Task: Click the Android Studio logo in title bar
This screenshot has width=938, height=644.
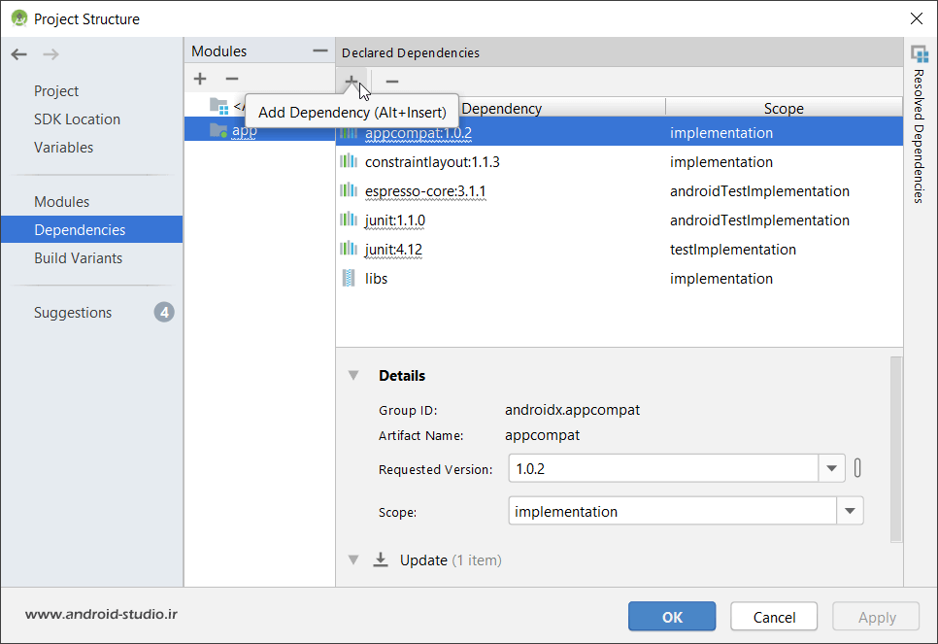Action: 19,17
